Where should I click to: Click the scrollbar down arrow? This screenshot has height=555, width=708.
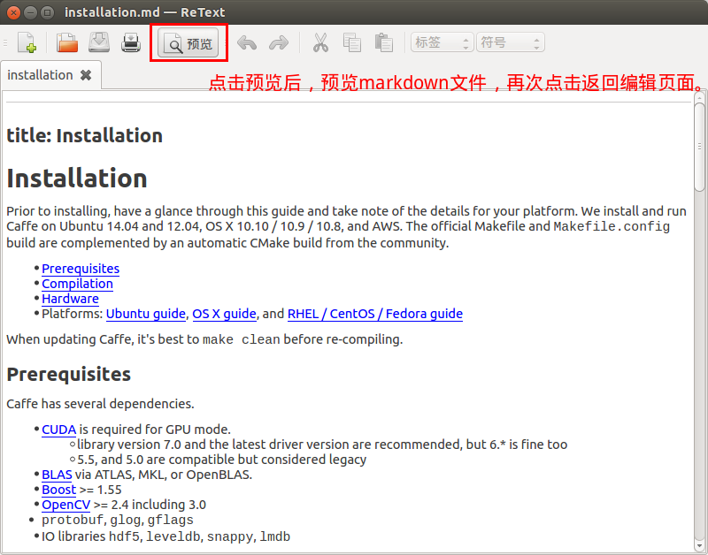(x=699, y=544)
